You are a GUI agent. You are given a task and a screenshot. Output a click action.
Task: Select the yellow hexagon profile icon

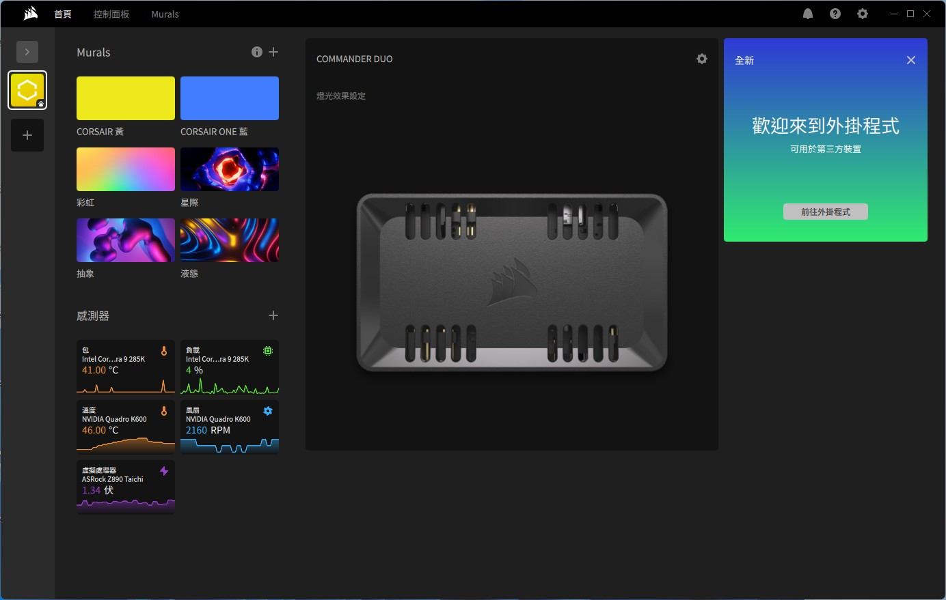[x=27, y=90]
